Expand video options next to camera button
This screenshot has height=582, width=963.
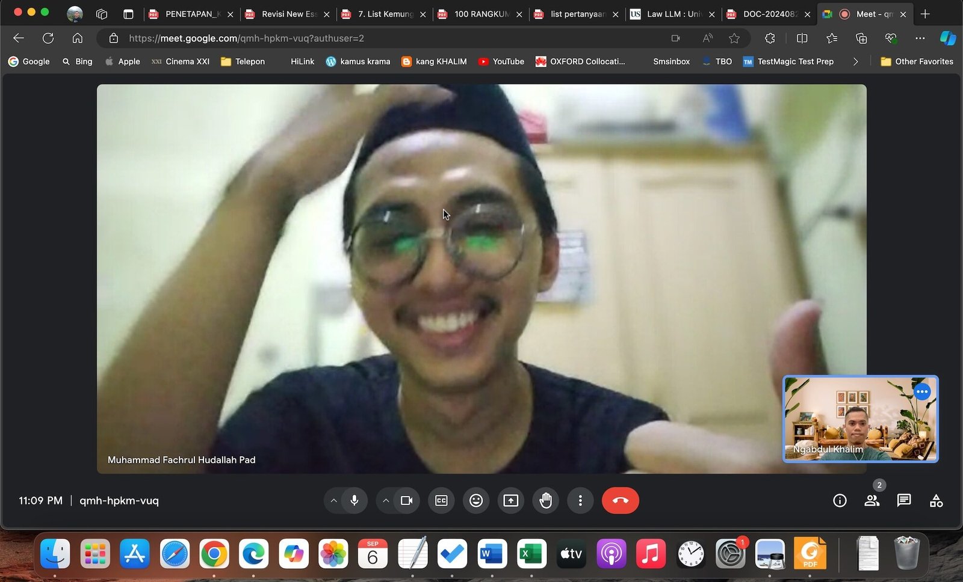(x=386, y=500)
